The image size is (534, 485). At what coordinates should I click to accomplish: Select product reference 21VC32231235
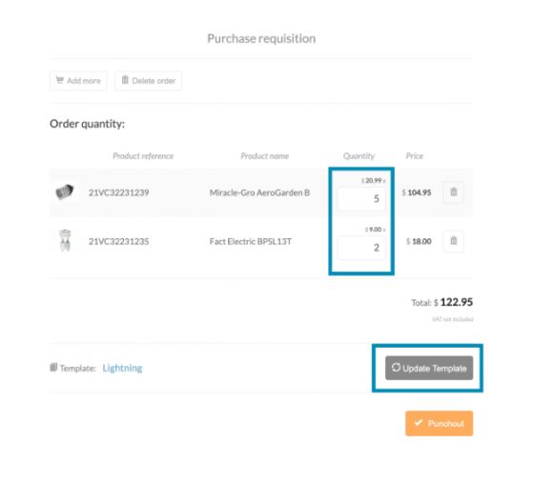point(119,242)
